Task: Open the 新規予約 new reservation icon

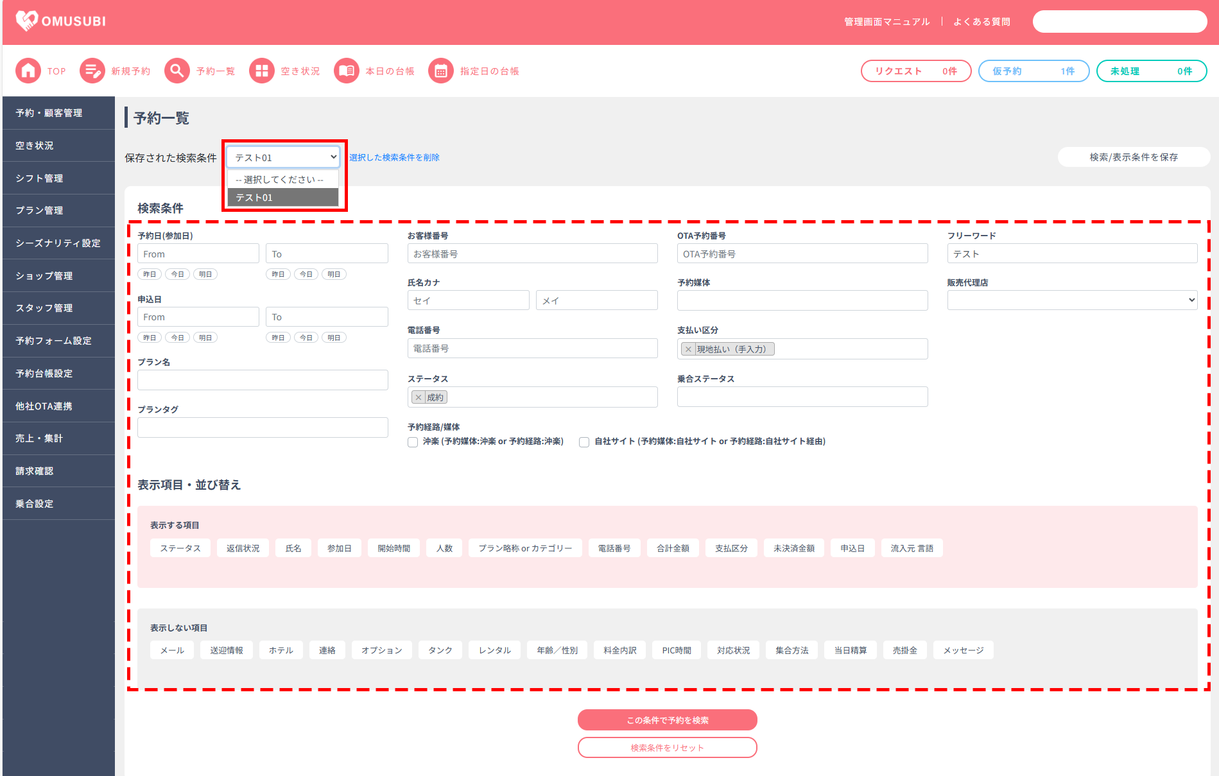Action: (x=92, y=71)
